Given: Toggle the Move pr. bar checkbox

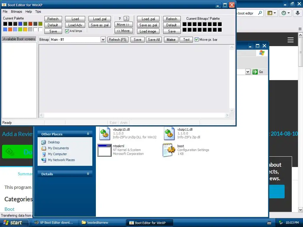Looking at the screenshot, I should point(196,40).
